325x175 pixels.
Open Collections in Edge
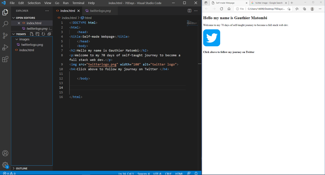(304, 9)
